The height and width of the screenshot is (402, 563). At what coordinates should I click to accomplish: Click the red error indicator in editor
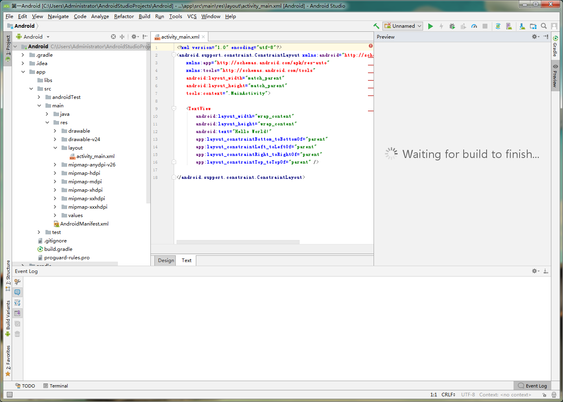pyautogui.click(x=371, y=46)
